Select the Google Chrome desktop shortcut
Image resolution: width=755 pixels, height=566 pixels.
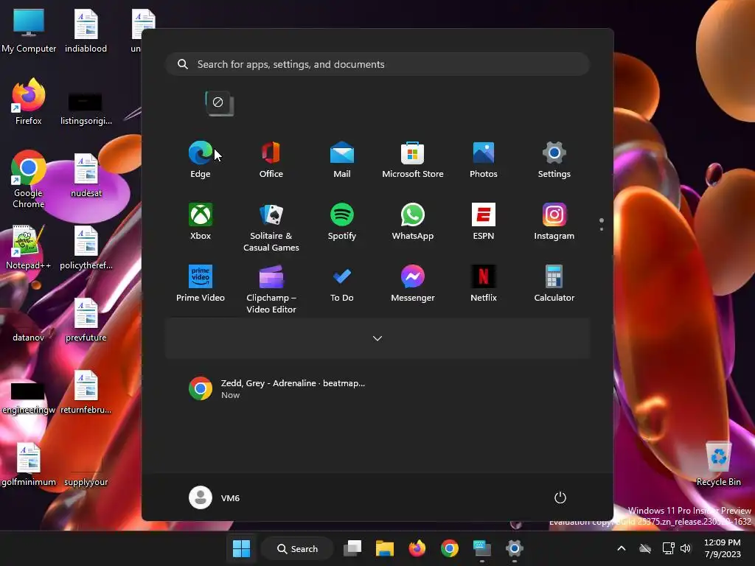point(29,179)
